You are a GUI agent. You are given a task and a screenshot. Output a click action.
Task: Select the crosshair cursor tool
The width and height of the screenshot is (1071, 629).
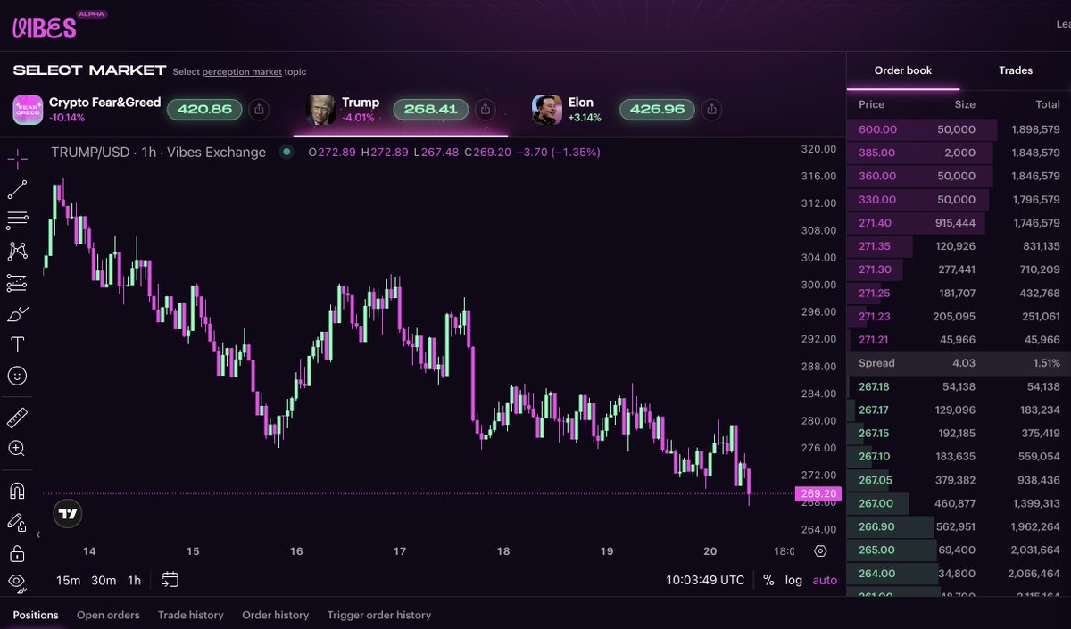(x=17, y=159)
